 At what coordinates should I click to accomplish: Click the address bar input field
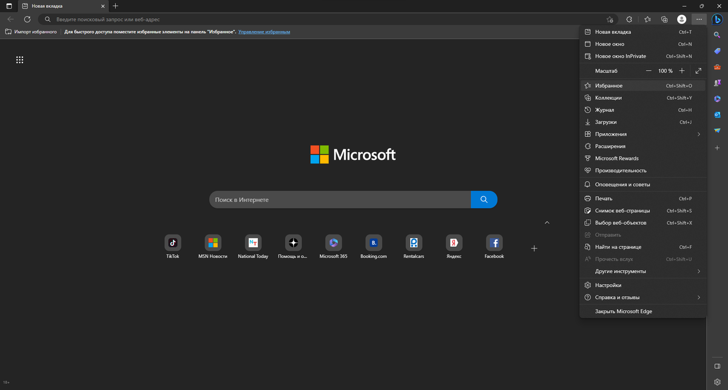(x=328, y=19)
